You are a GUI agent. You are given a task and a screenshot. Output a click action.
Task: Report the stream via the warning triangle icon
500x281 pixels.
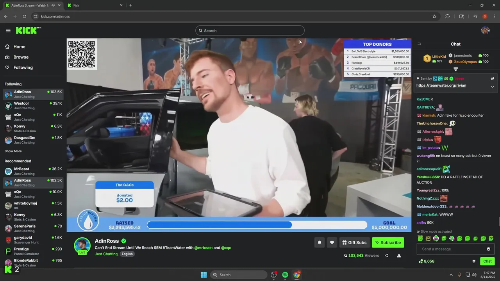click(x=399, y=256)
